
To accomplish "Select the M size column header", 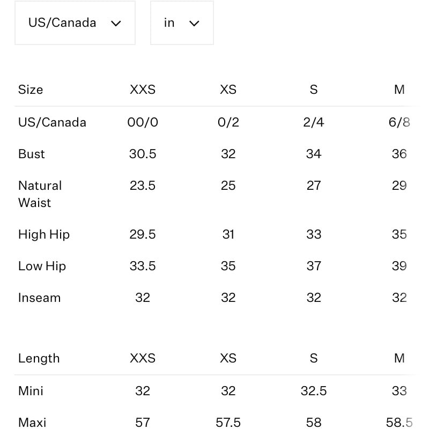I will tap(399, 90).
